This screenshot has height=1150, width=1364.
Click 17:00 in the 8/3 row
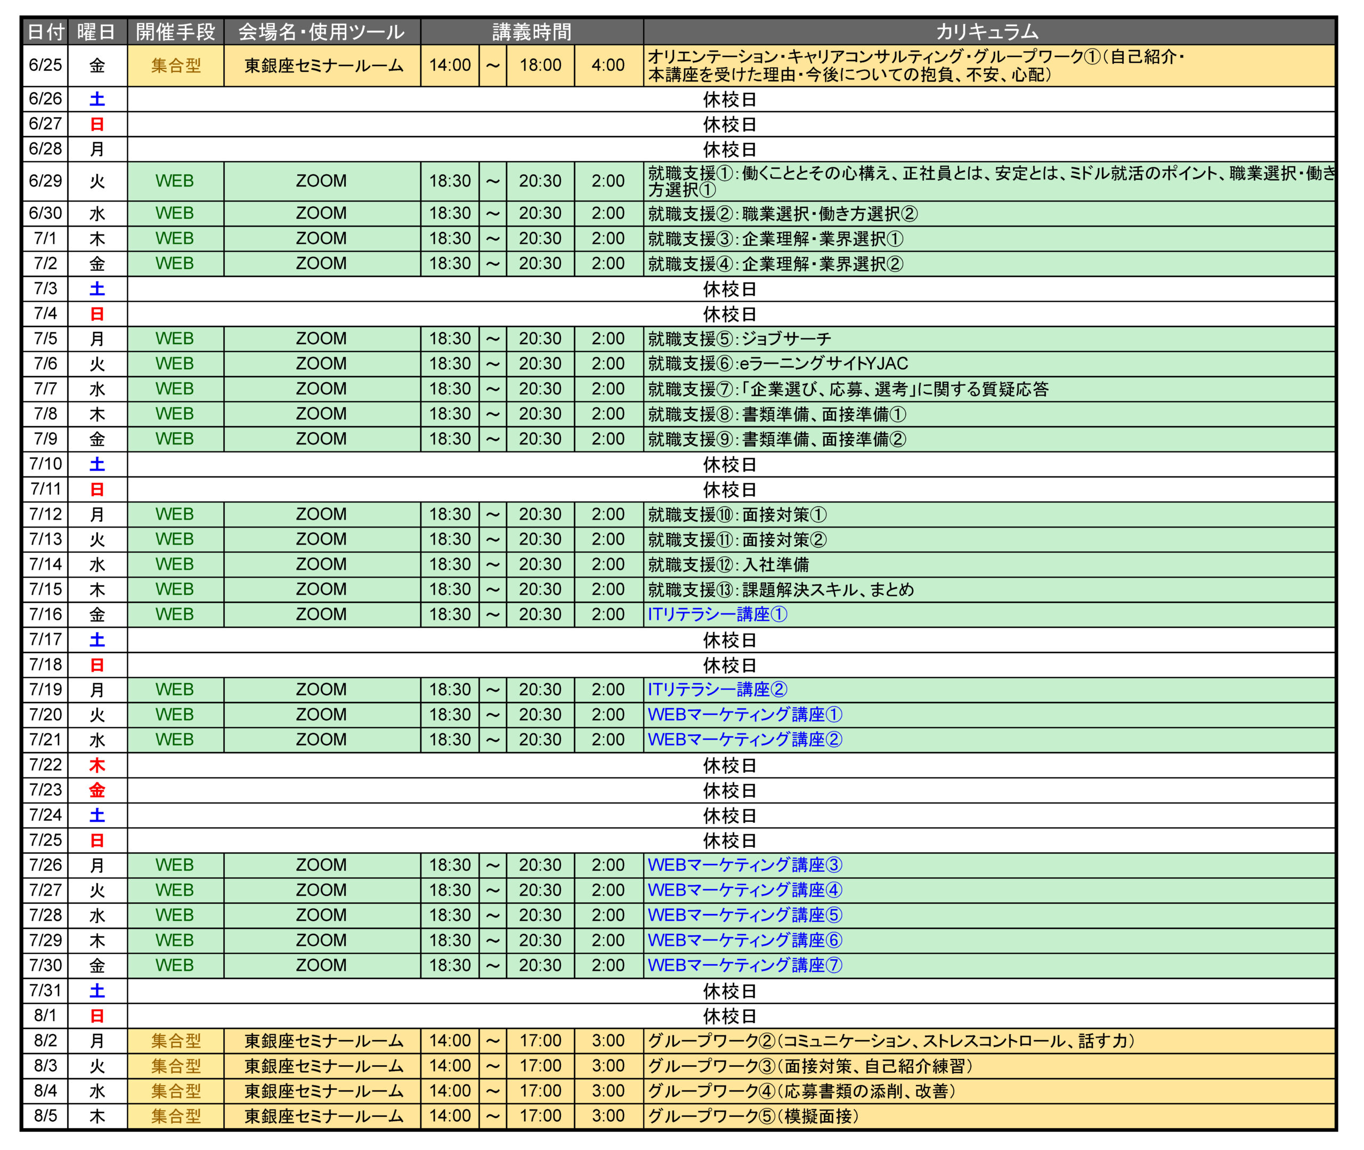point(540,1066)
